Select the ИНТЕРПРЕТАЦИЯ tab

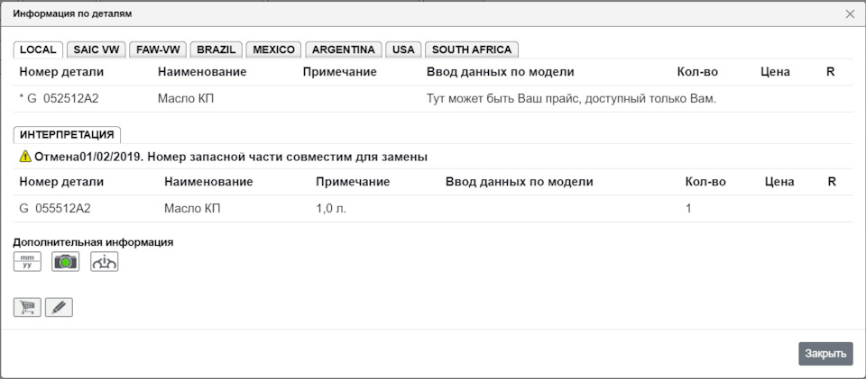point(67,135)
